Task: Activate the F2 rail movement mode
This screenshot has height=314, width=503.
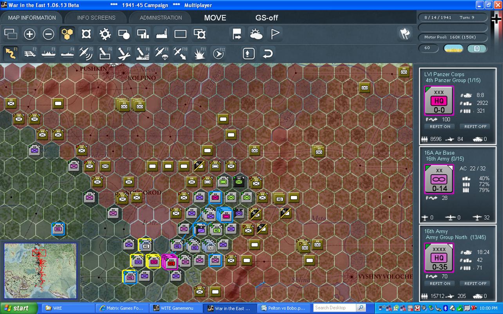Action: tap(30, 53)
